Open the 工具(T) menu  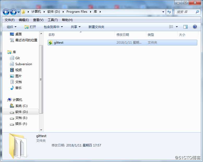pyautogui.click(x=53, y=20)
